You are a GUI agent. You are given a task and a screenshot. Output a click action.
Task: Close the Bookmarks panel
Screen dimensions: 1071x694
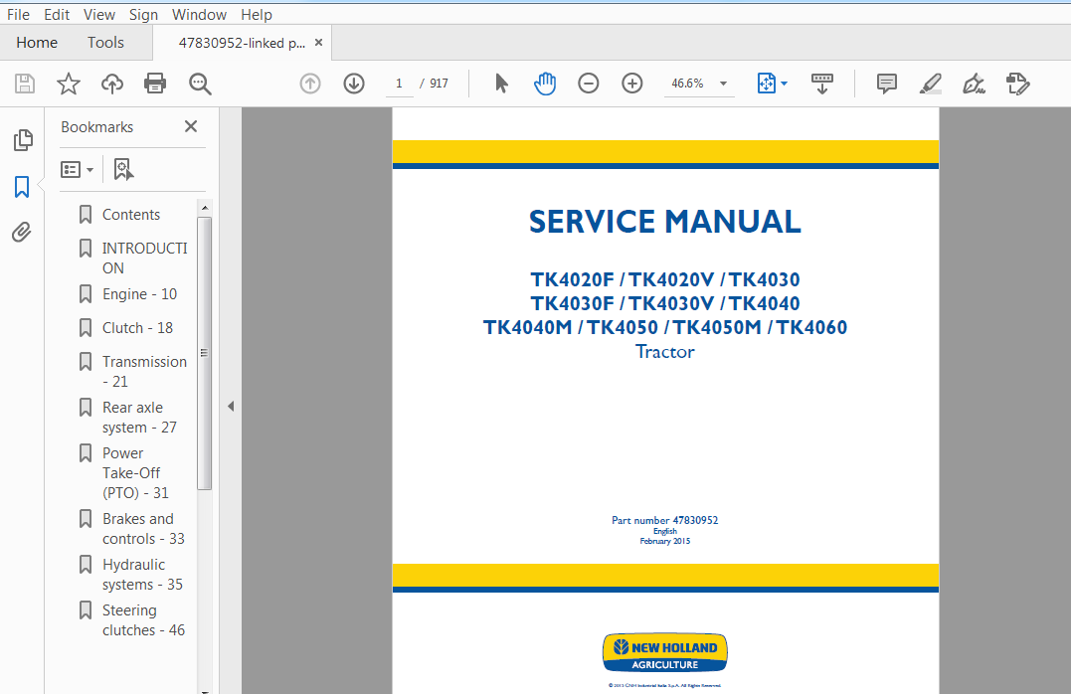click(191, 126)
